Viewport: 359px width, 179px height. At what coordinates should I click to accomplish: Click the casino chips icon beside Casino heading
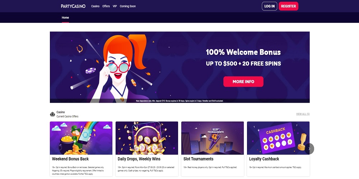click(x=52, y=114)
